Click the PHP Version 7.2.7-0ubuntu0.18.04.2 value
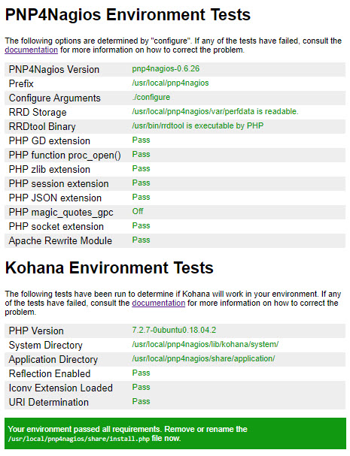 [174, 330]
